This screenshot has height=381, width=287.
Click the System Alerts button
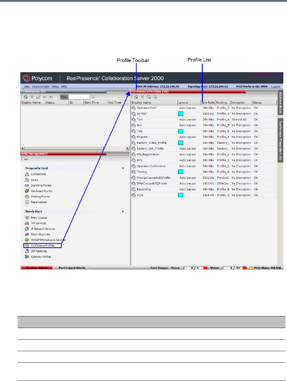36,268
